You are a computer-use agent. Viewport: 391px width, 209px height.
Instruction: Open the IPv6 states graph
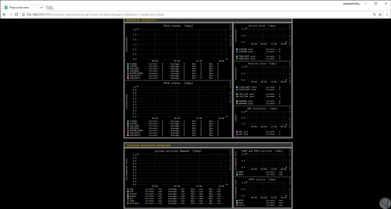(x=178, y=101)
